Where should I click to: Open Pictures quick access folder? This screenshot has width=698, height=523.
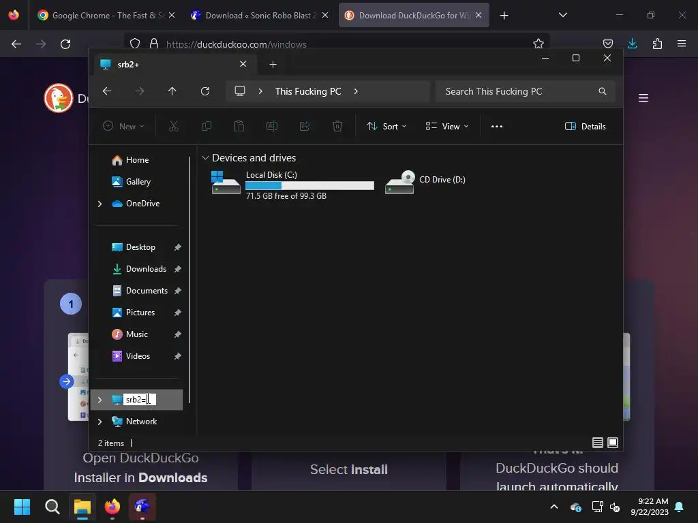(140, 313)
